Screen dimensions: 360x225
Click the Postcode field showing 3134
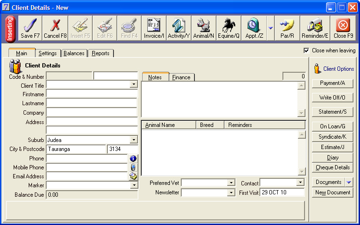123,149
